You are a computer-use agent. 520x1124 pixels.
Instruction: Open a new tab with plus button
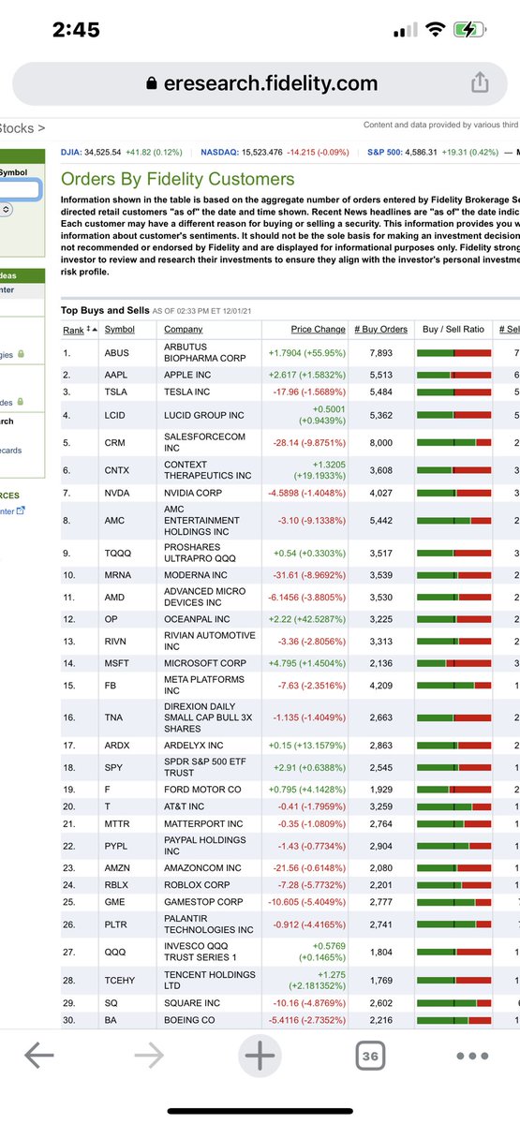point(260,1056)
